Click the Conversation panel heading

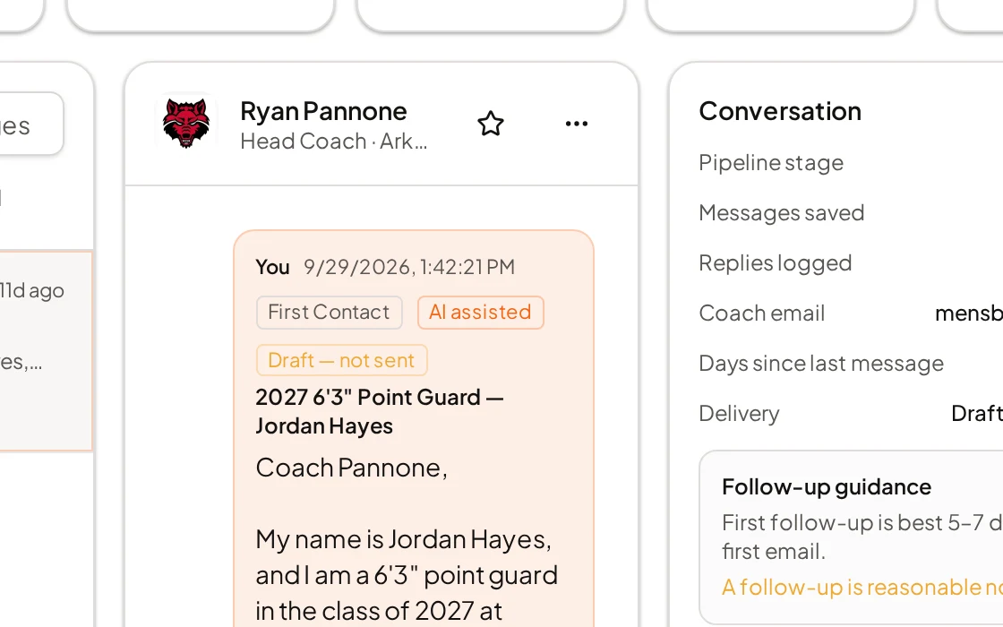click(780, 111)
